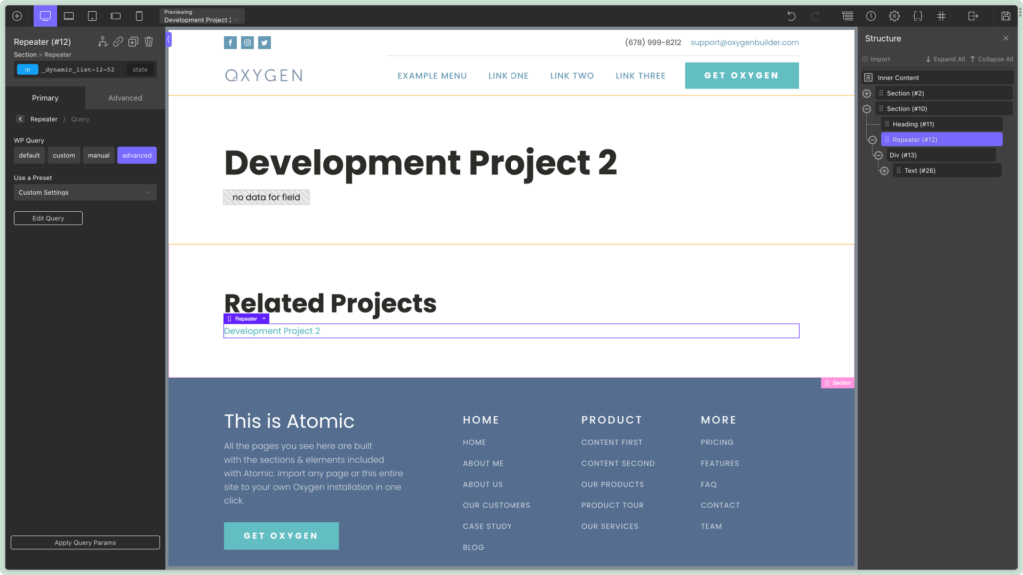The image size is (1023, 575).
Task: Click the Instagram icon in the header
Action: 248,42
